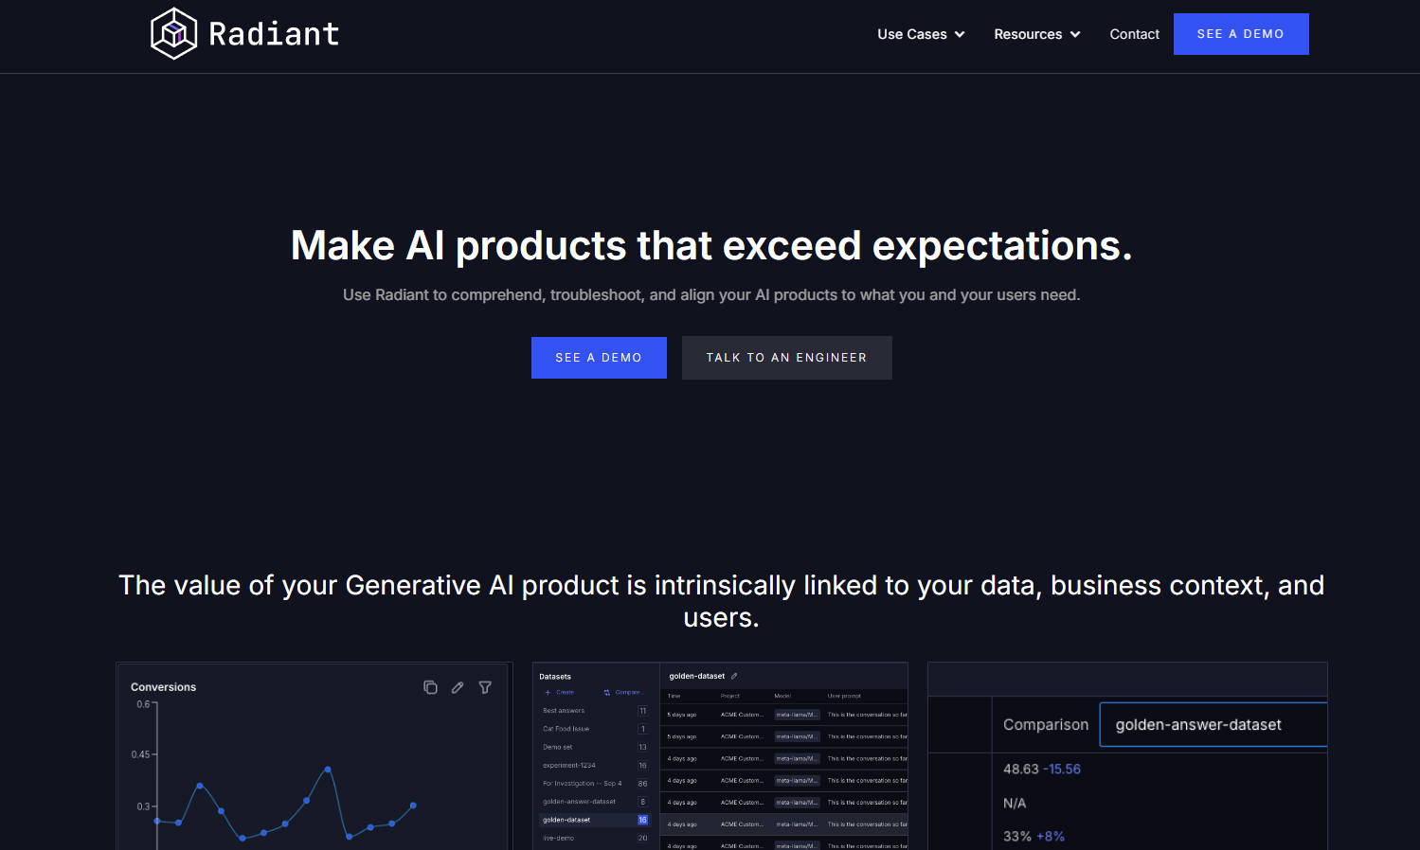Select the experiment-1234 dataset entry
Image resolution: width=1420 pixels, height=850 pixels.
pyautogui.click(x=569, y=765)
